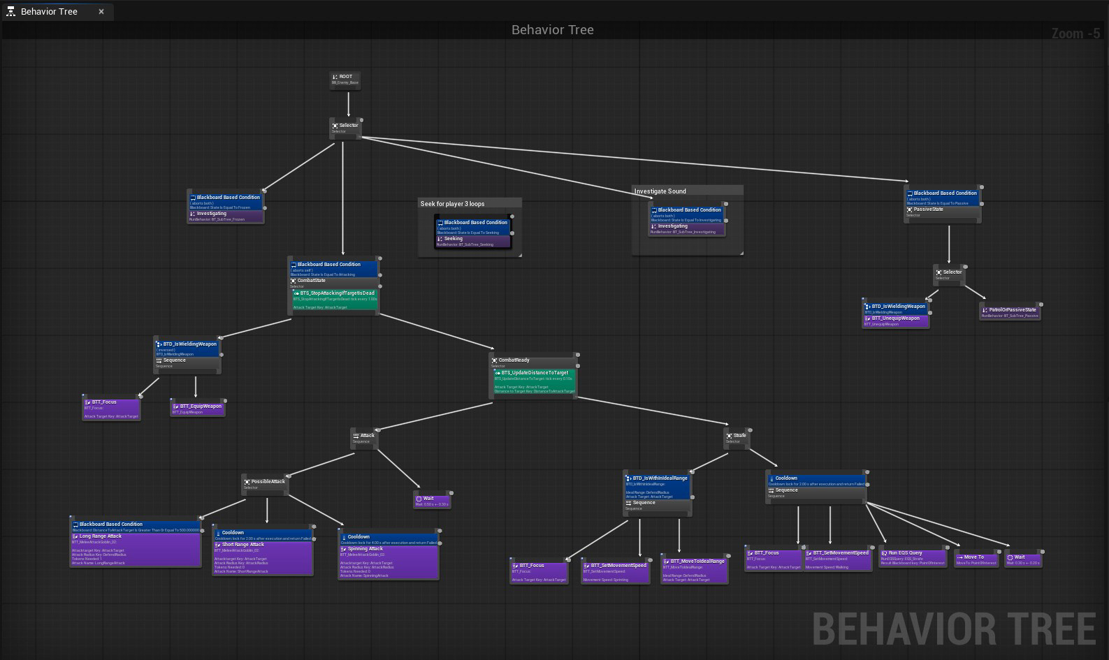
Task: Click the BTD_IsWithinIdealRange decorator icon
Action: tap(629, 479)
